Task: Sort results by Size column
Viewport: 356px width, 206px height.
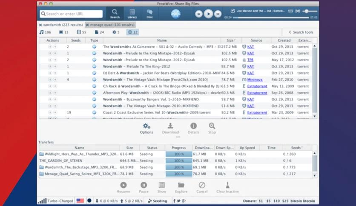Action: click(x=231, y=40)
